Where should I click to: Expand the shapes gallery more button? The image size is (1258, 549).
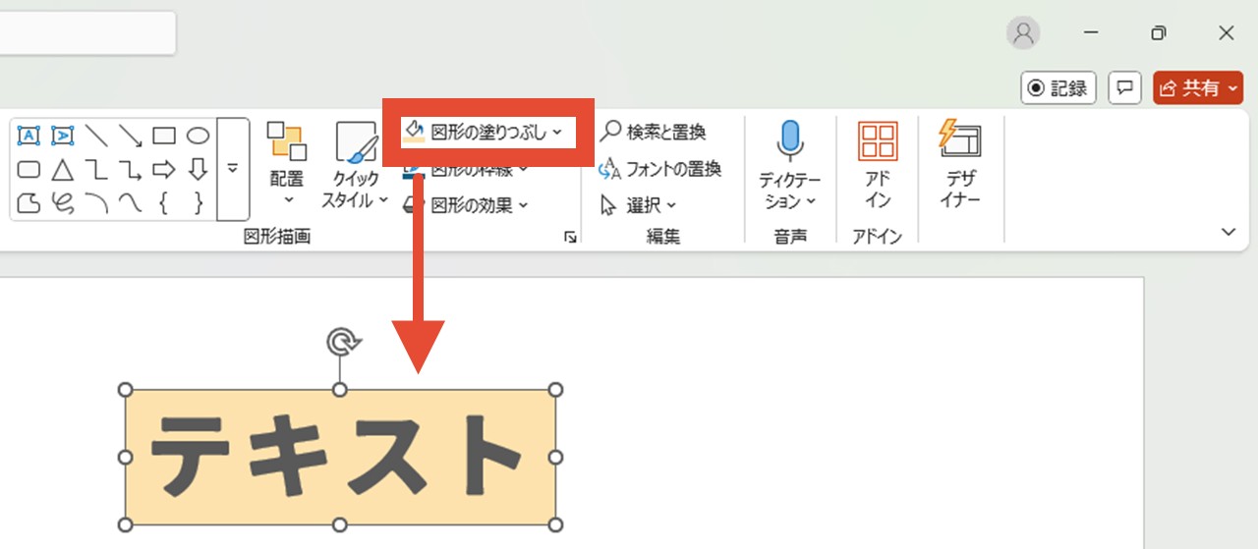pos(233,169)
